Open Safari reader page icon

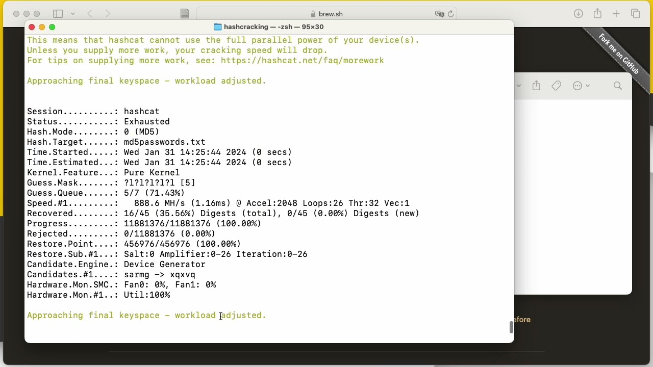point(185,14)
